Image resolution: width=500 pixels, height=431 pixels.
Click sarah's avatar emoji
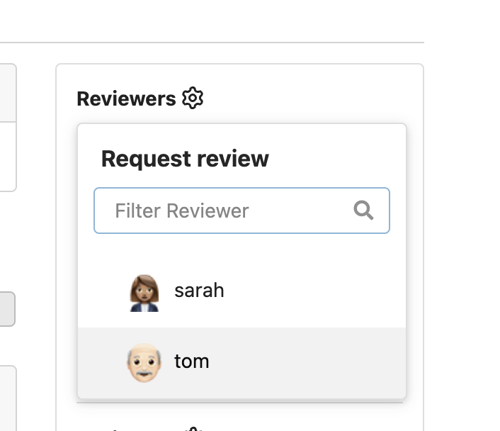(144, 291)
